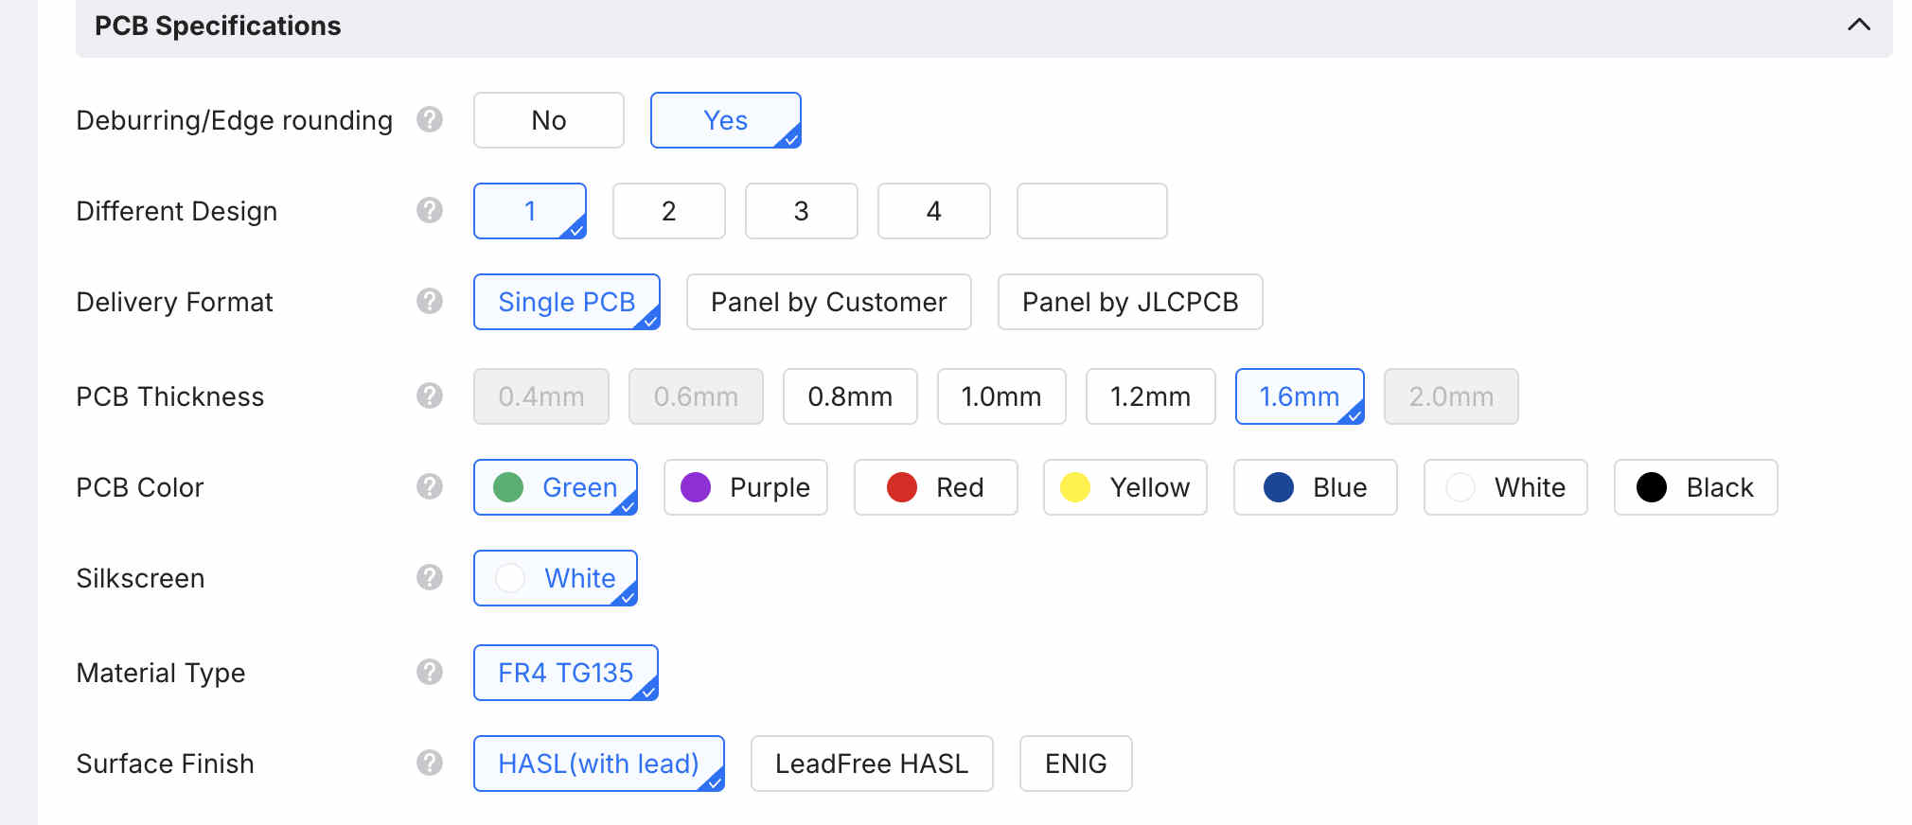The height and width of the screenshot is (825, 1912).
Task: Click the PCB Color help icon
Action: tap(430, 487)
